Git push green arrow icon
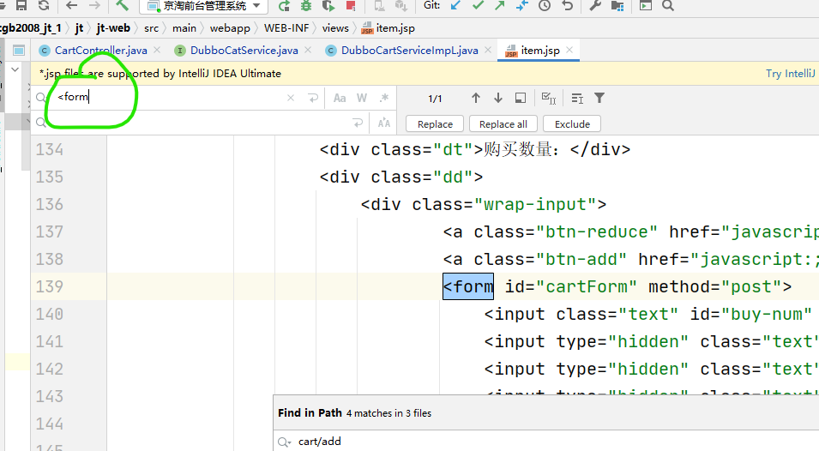819x451 pixels. (x=500, y=5)
